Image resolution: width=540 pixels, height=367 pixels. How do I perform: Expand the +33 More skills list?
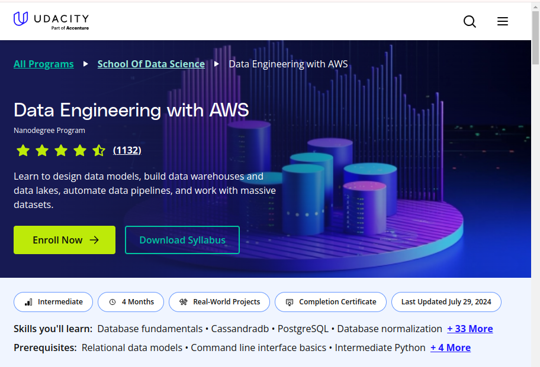(470, 329)
